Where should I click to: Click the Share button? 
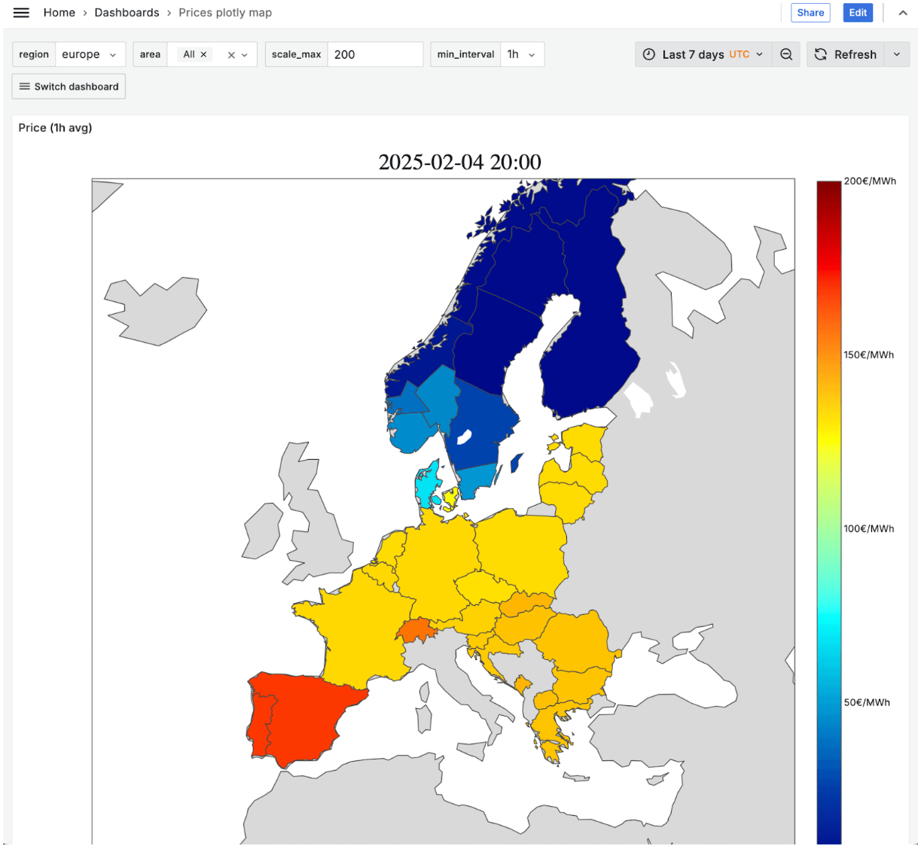tap(810, 13)
